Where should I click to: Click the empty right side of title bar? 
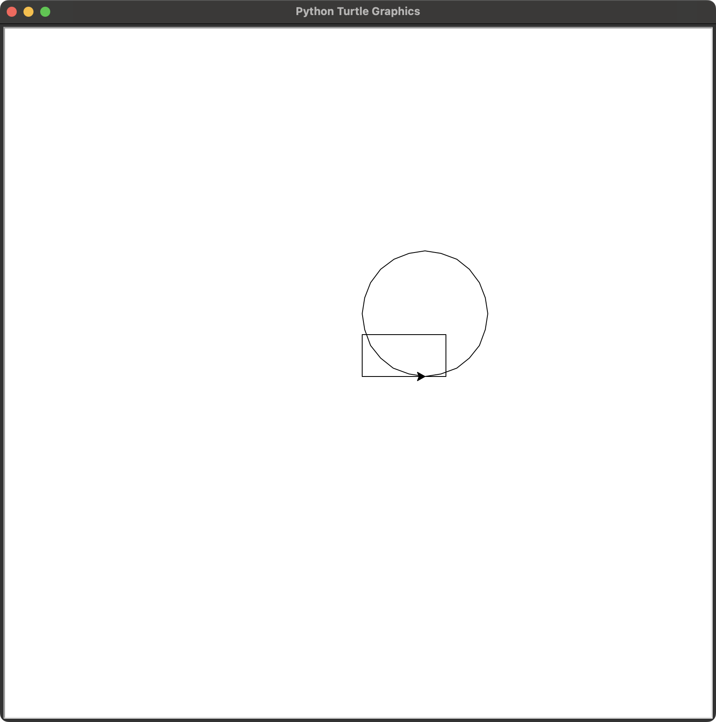[586, 12]
